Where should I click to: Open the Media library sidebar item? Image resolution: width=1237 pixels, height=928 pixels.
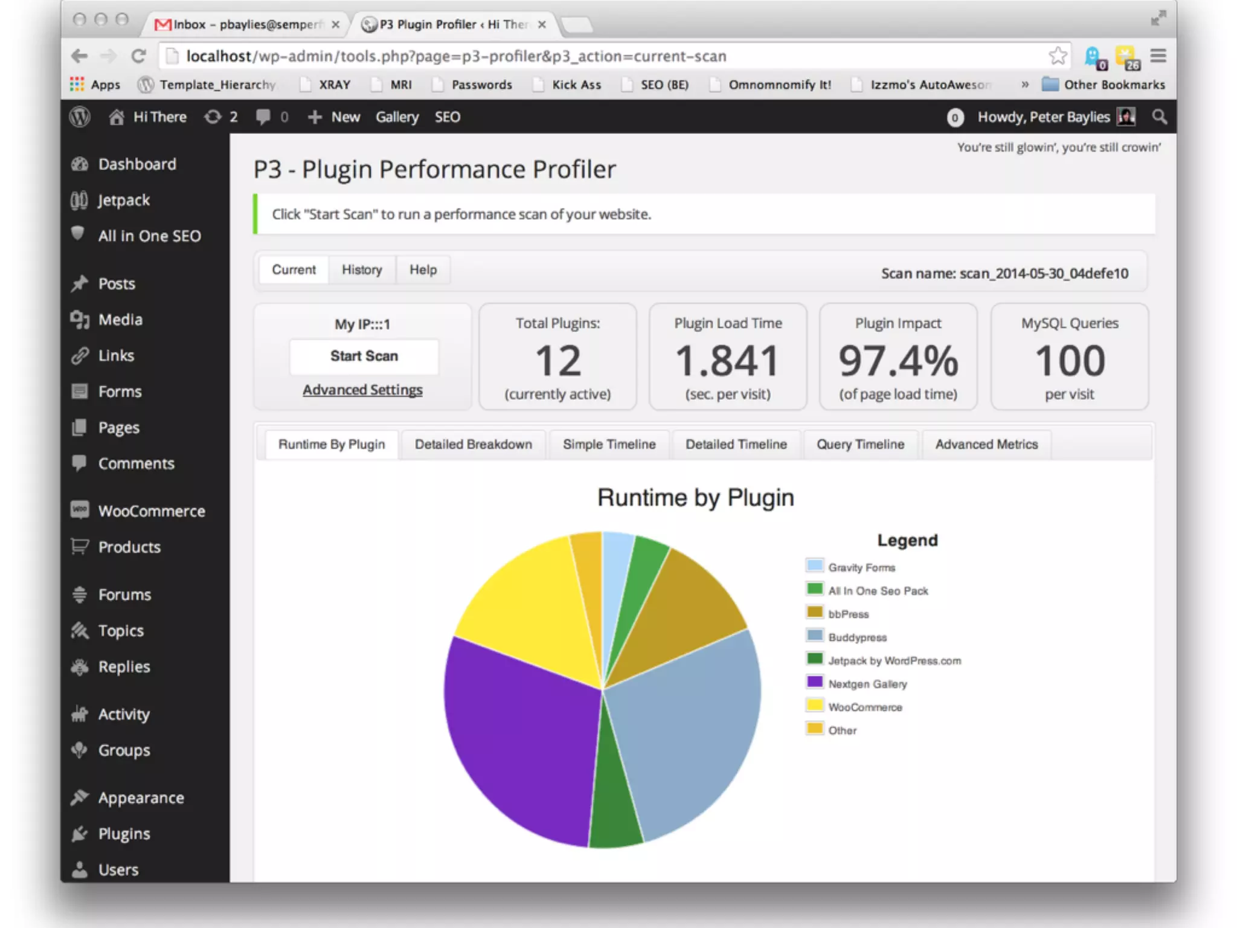(x=120, y=319)
